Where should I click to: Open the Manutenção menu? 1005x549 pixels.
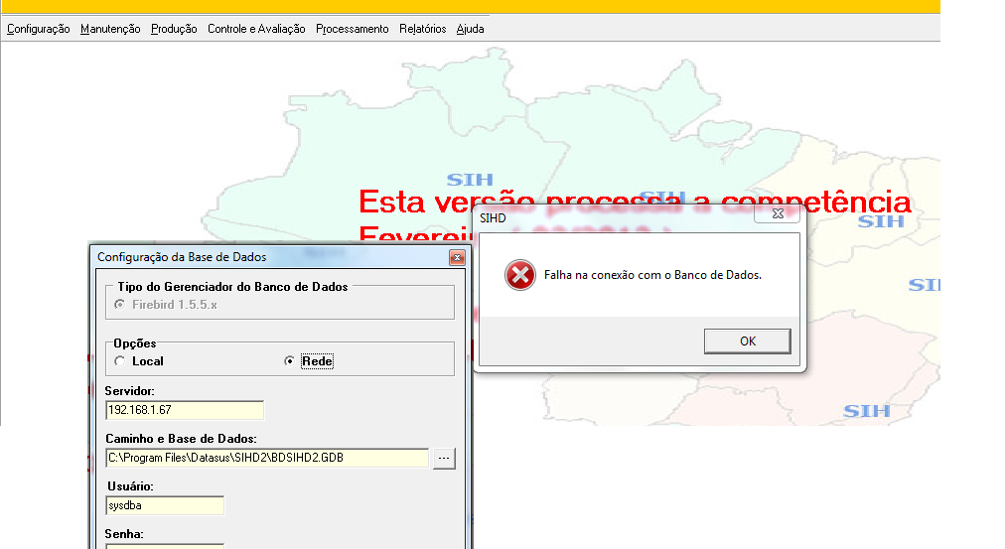click(x=110, y=29)
